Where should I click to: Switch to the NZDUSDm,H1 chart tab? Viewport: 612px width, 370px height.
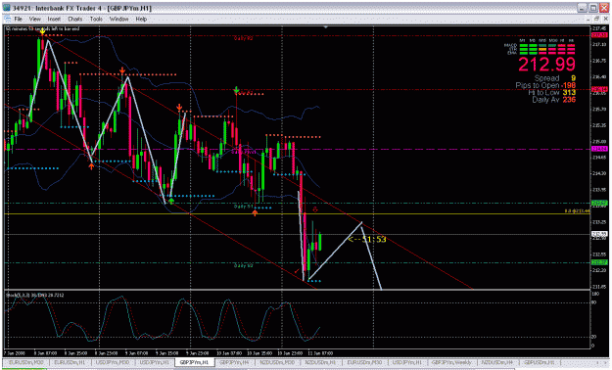pos(320,362)
